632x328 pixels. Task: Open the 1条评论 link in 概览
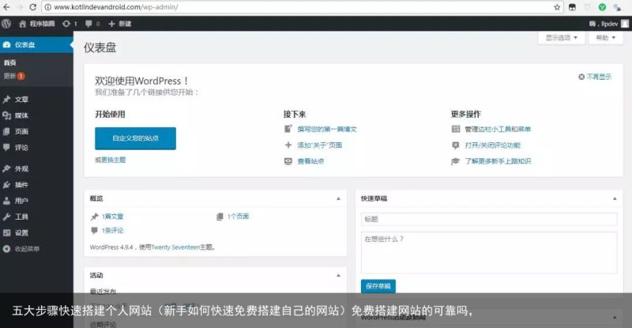(112, 230)
